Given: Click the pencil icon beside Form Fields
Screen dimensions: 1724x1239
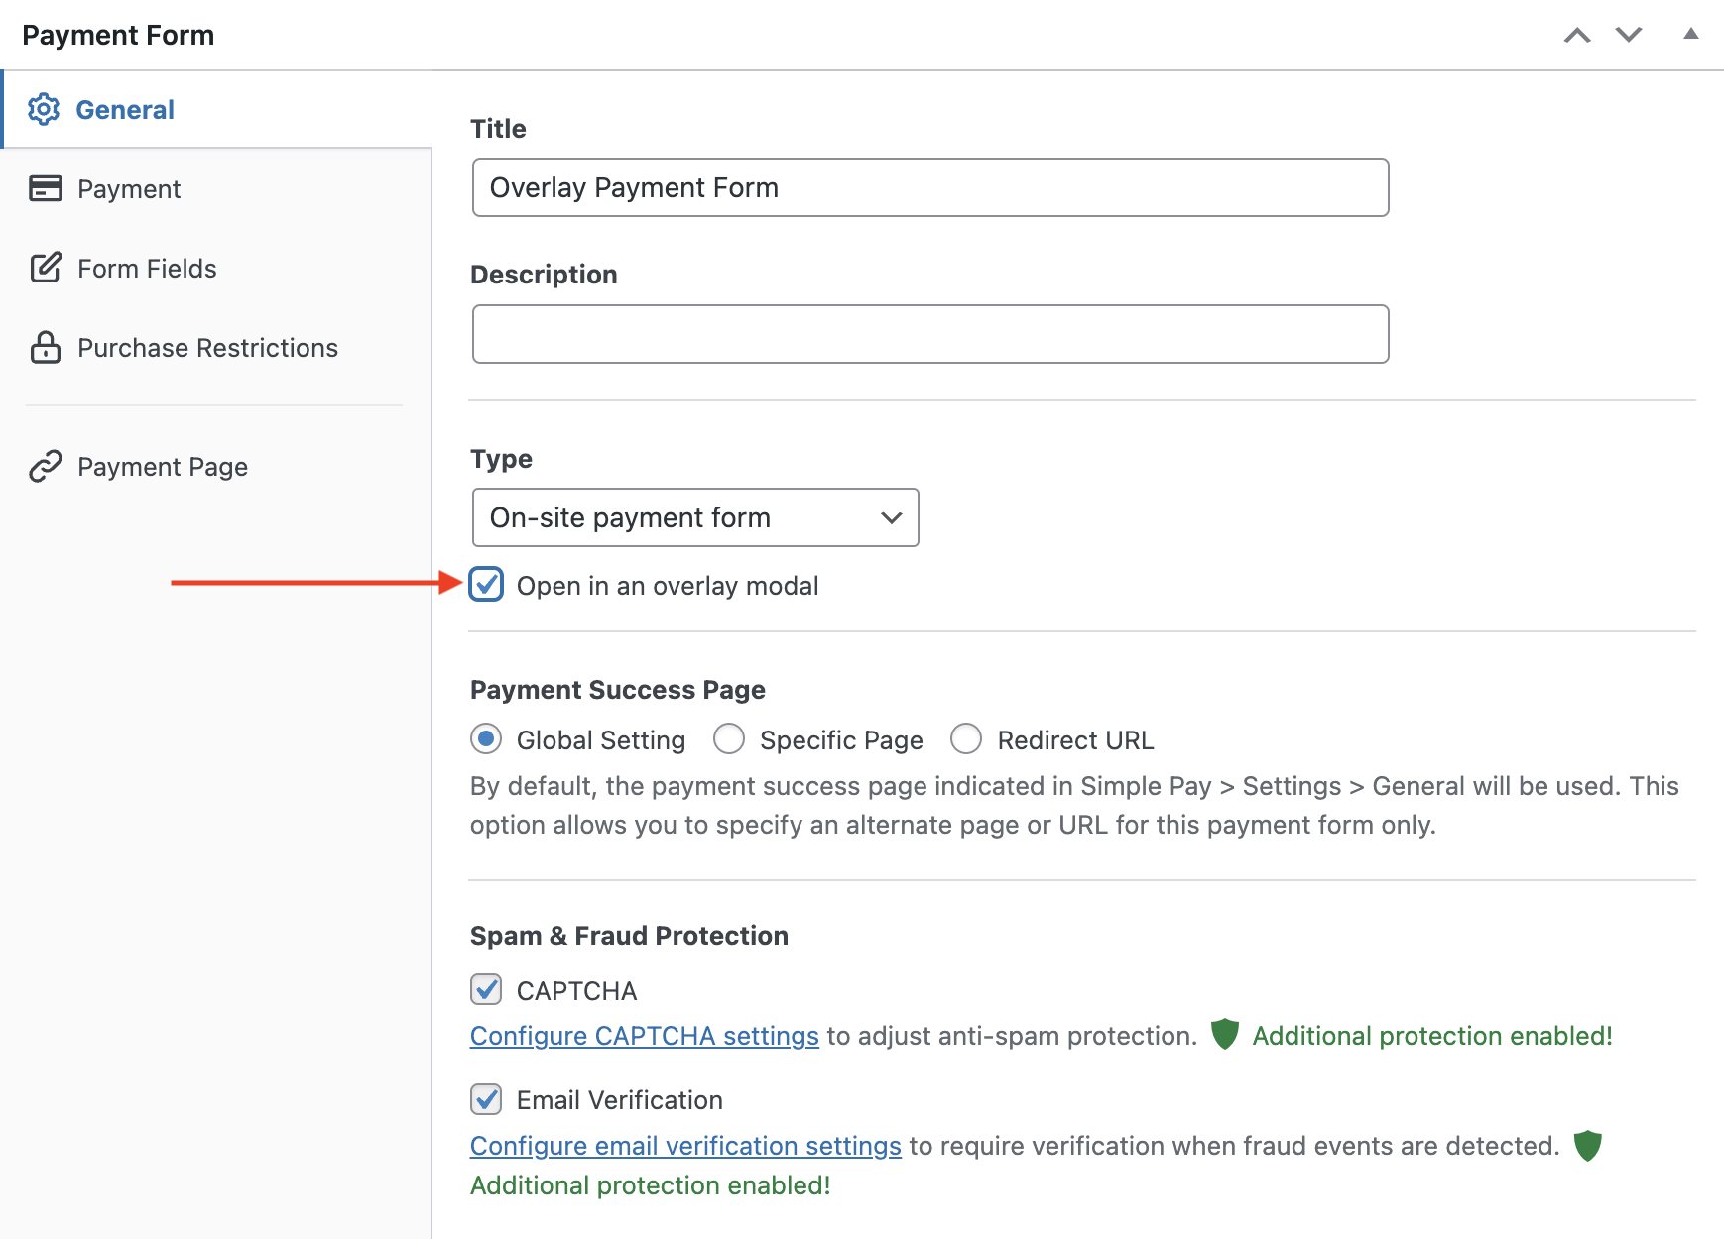Looking at the screenshot, I should [x=45, y=268].
